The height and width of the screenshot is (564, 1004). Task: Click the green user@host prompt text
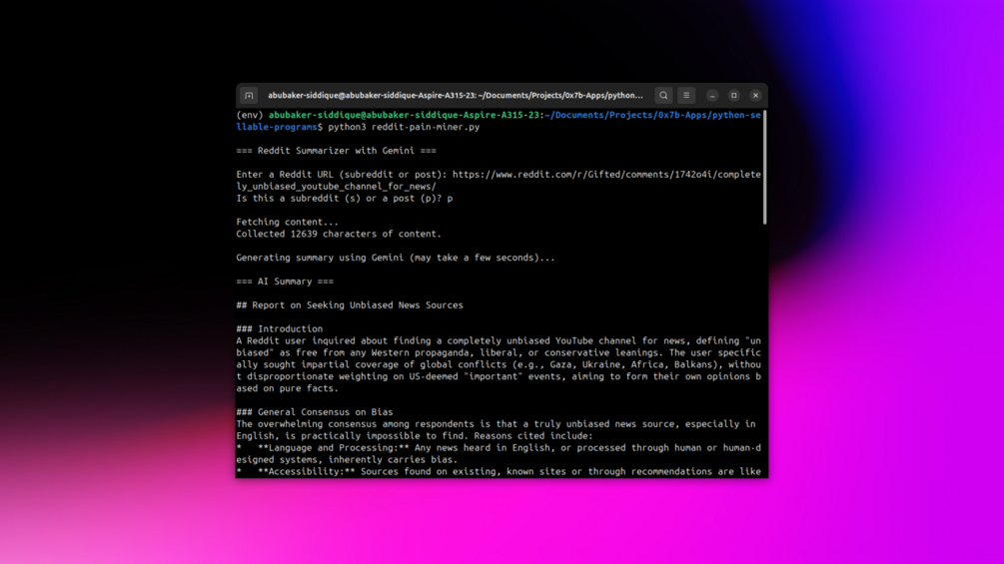coord(404,115)
